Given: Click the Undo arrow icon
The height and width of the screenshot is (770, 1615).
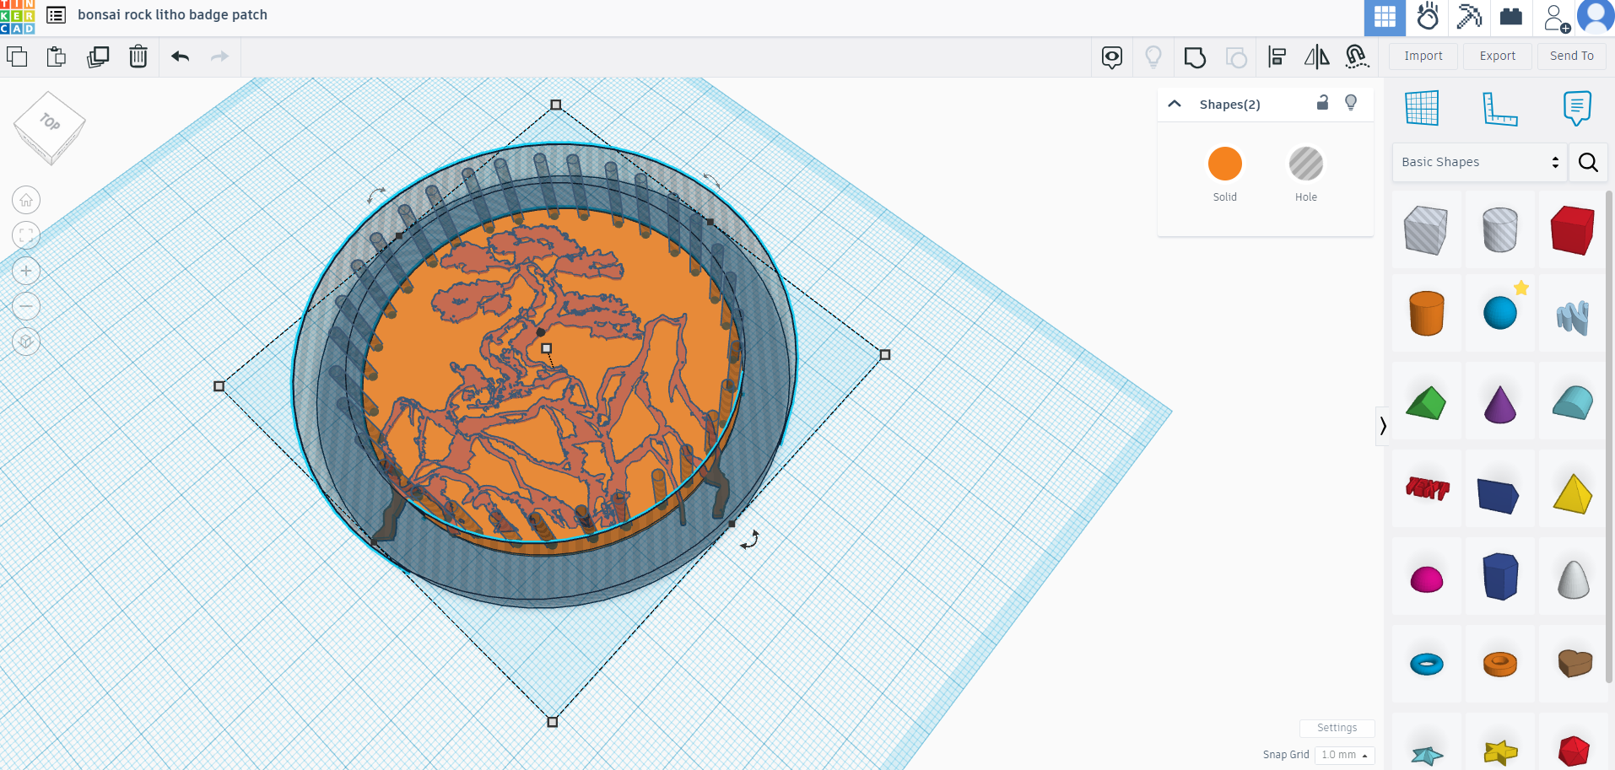Looking at the screenshot, I should pyautogui.click(x=179, y=57).
